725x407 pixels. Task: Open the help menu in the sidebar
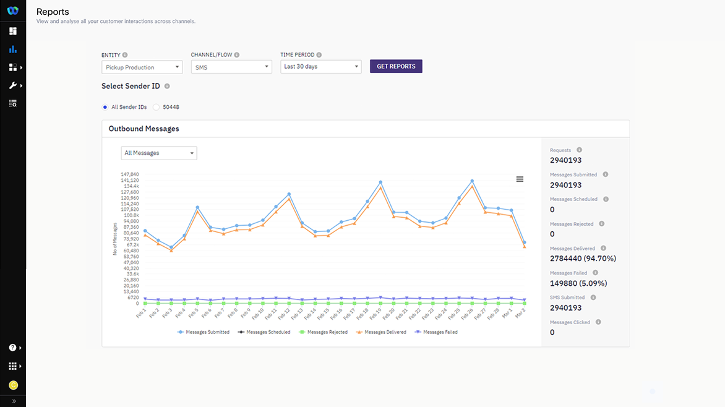[13, 347]
